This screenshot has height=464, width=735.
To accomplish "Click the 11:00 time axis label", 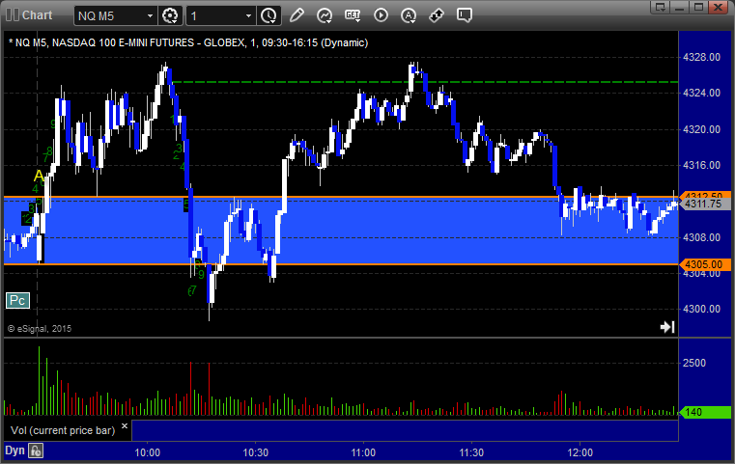I will 363,452.
